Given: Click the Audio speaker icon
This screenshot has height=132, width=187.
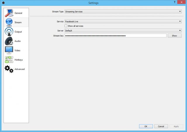Looking at the screenshot, I should point(9,41).
